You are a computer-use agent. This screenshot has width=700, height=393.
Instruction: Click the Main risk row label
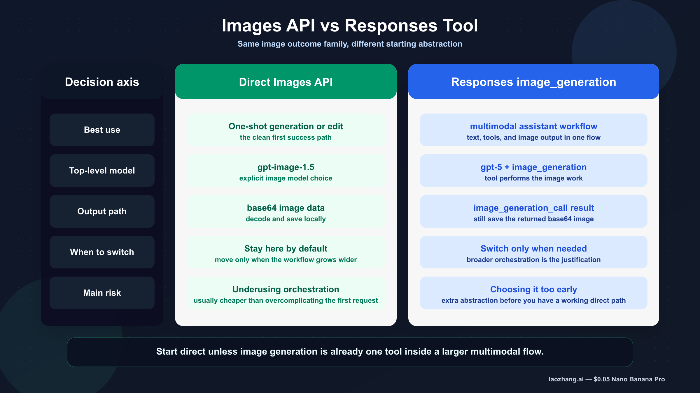coord(101,293)
